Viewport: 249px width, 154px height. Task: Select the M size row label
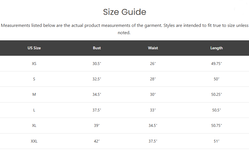click(x=34, y=94)
